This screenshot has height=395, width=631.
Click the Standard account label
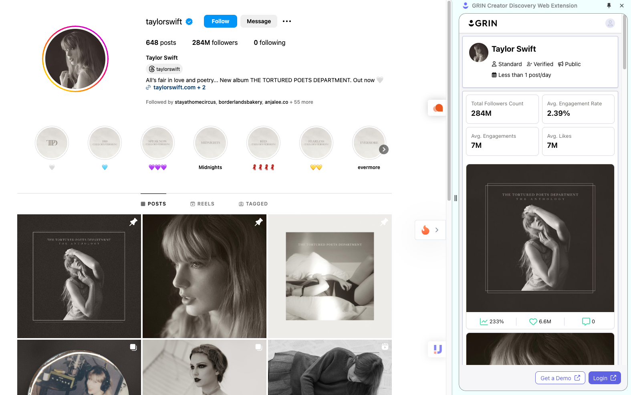click(507, 64)
